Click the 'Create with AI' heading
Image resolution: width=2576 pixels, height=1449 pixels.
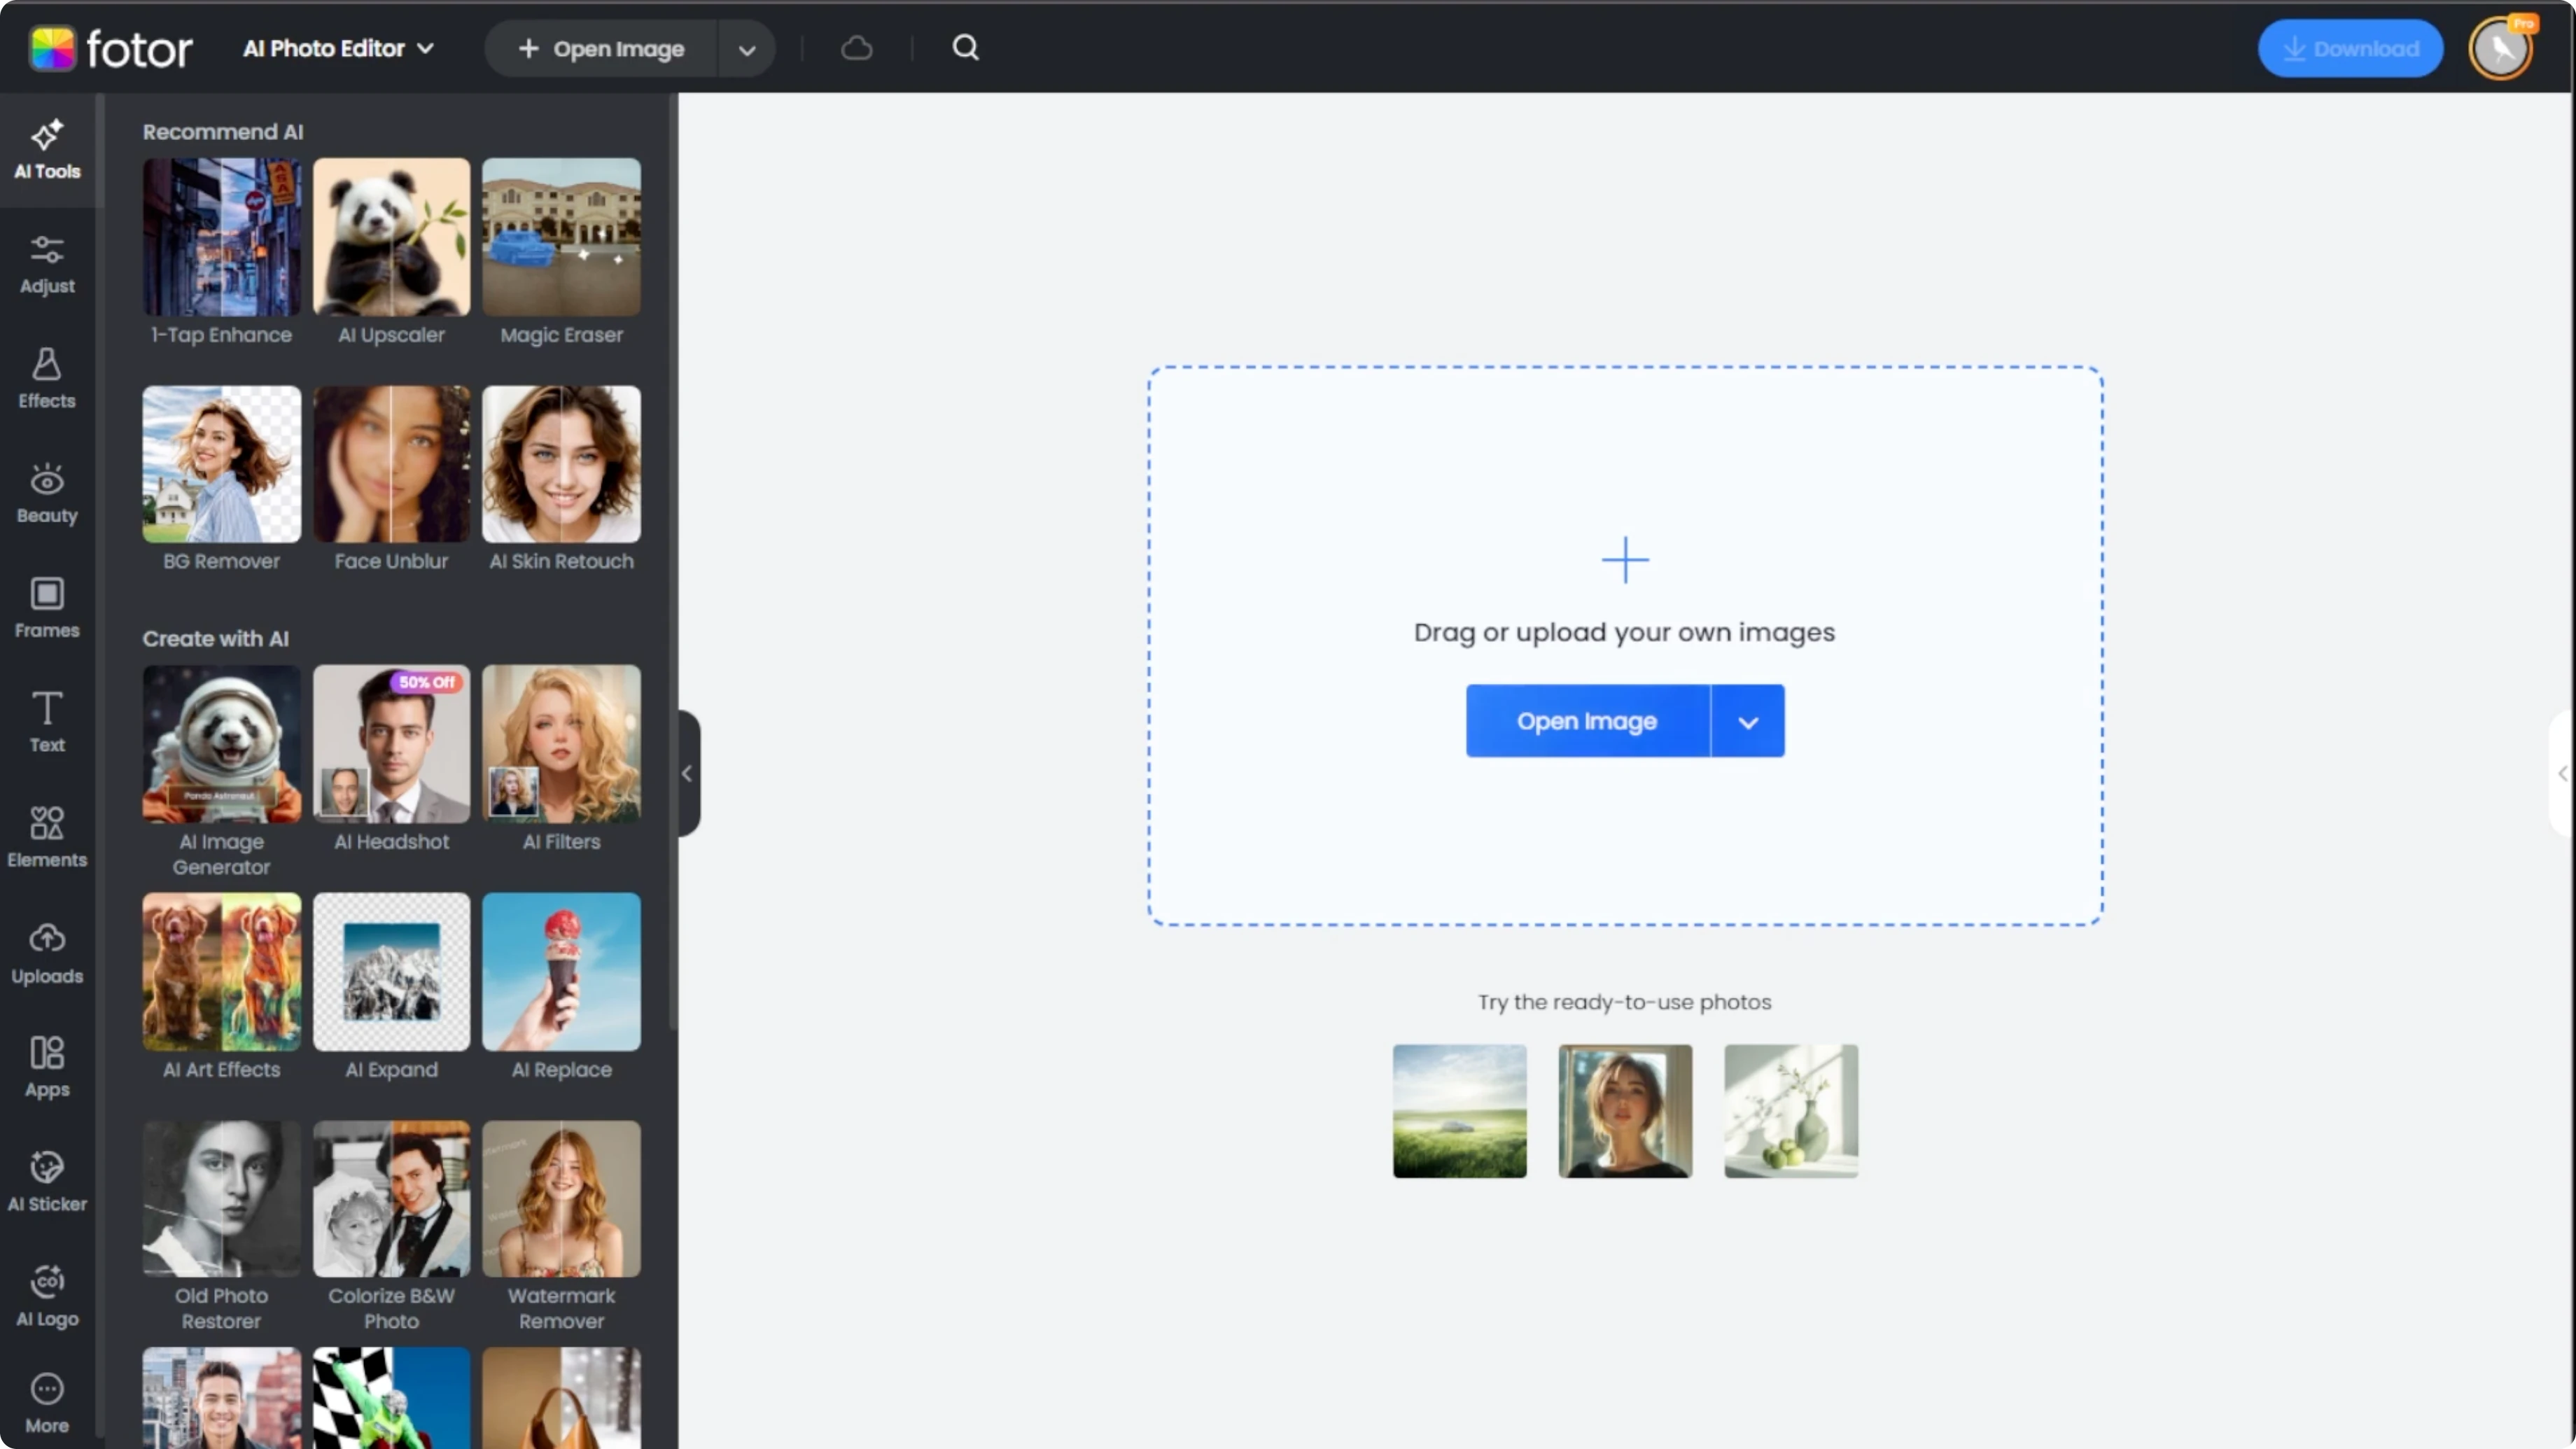tap(215, 639)
